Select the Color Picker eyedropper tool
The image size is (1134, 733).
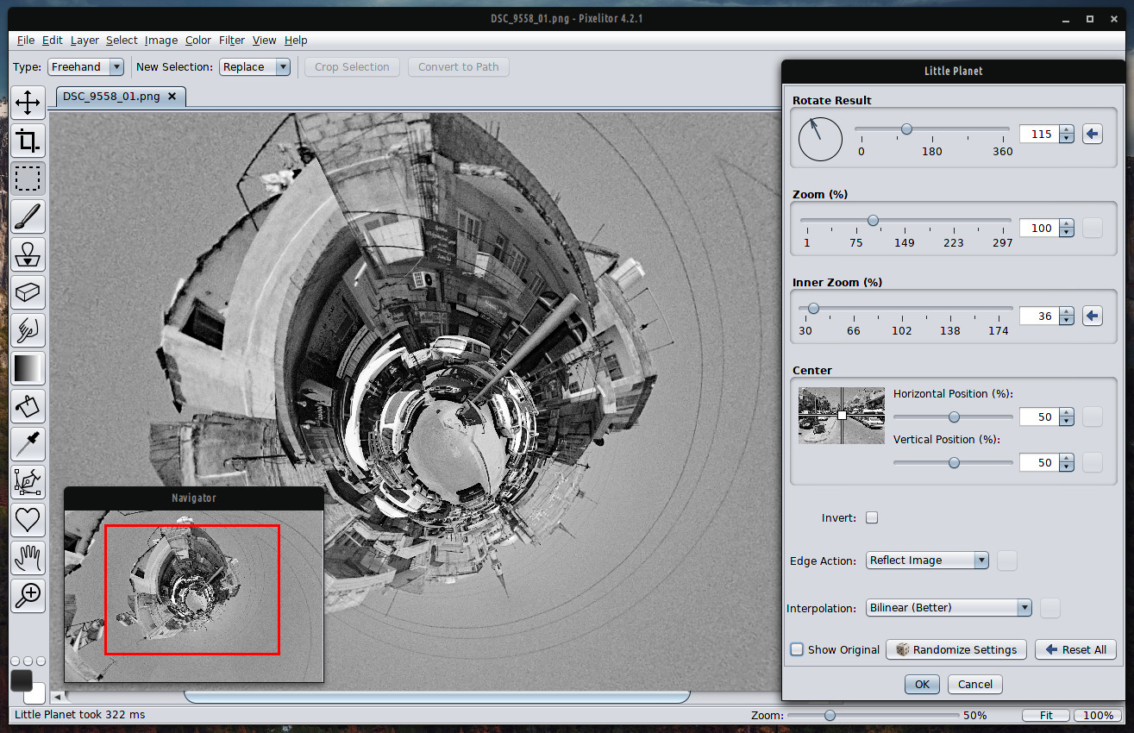tap(28, 444)
